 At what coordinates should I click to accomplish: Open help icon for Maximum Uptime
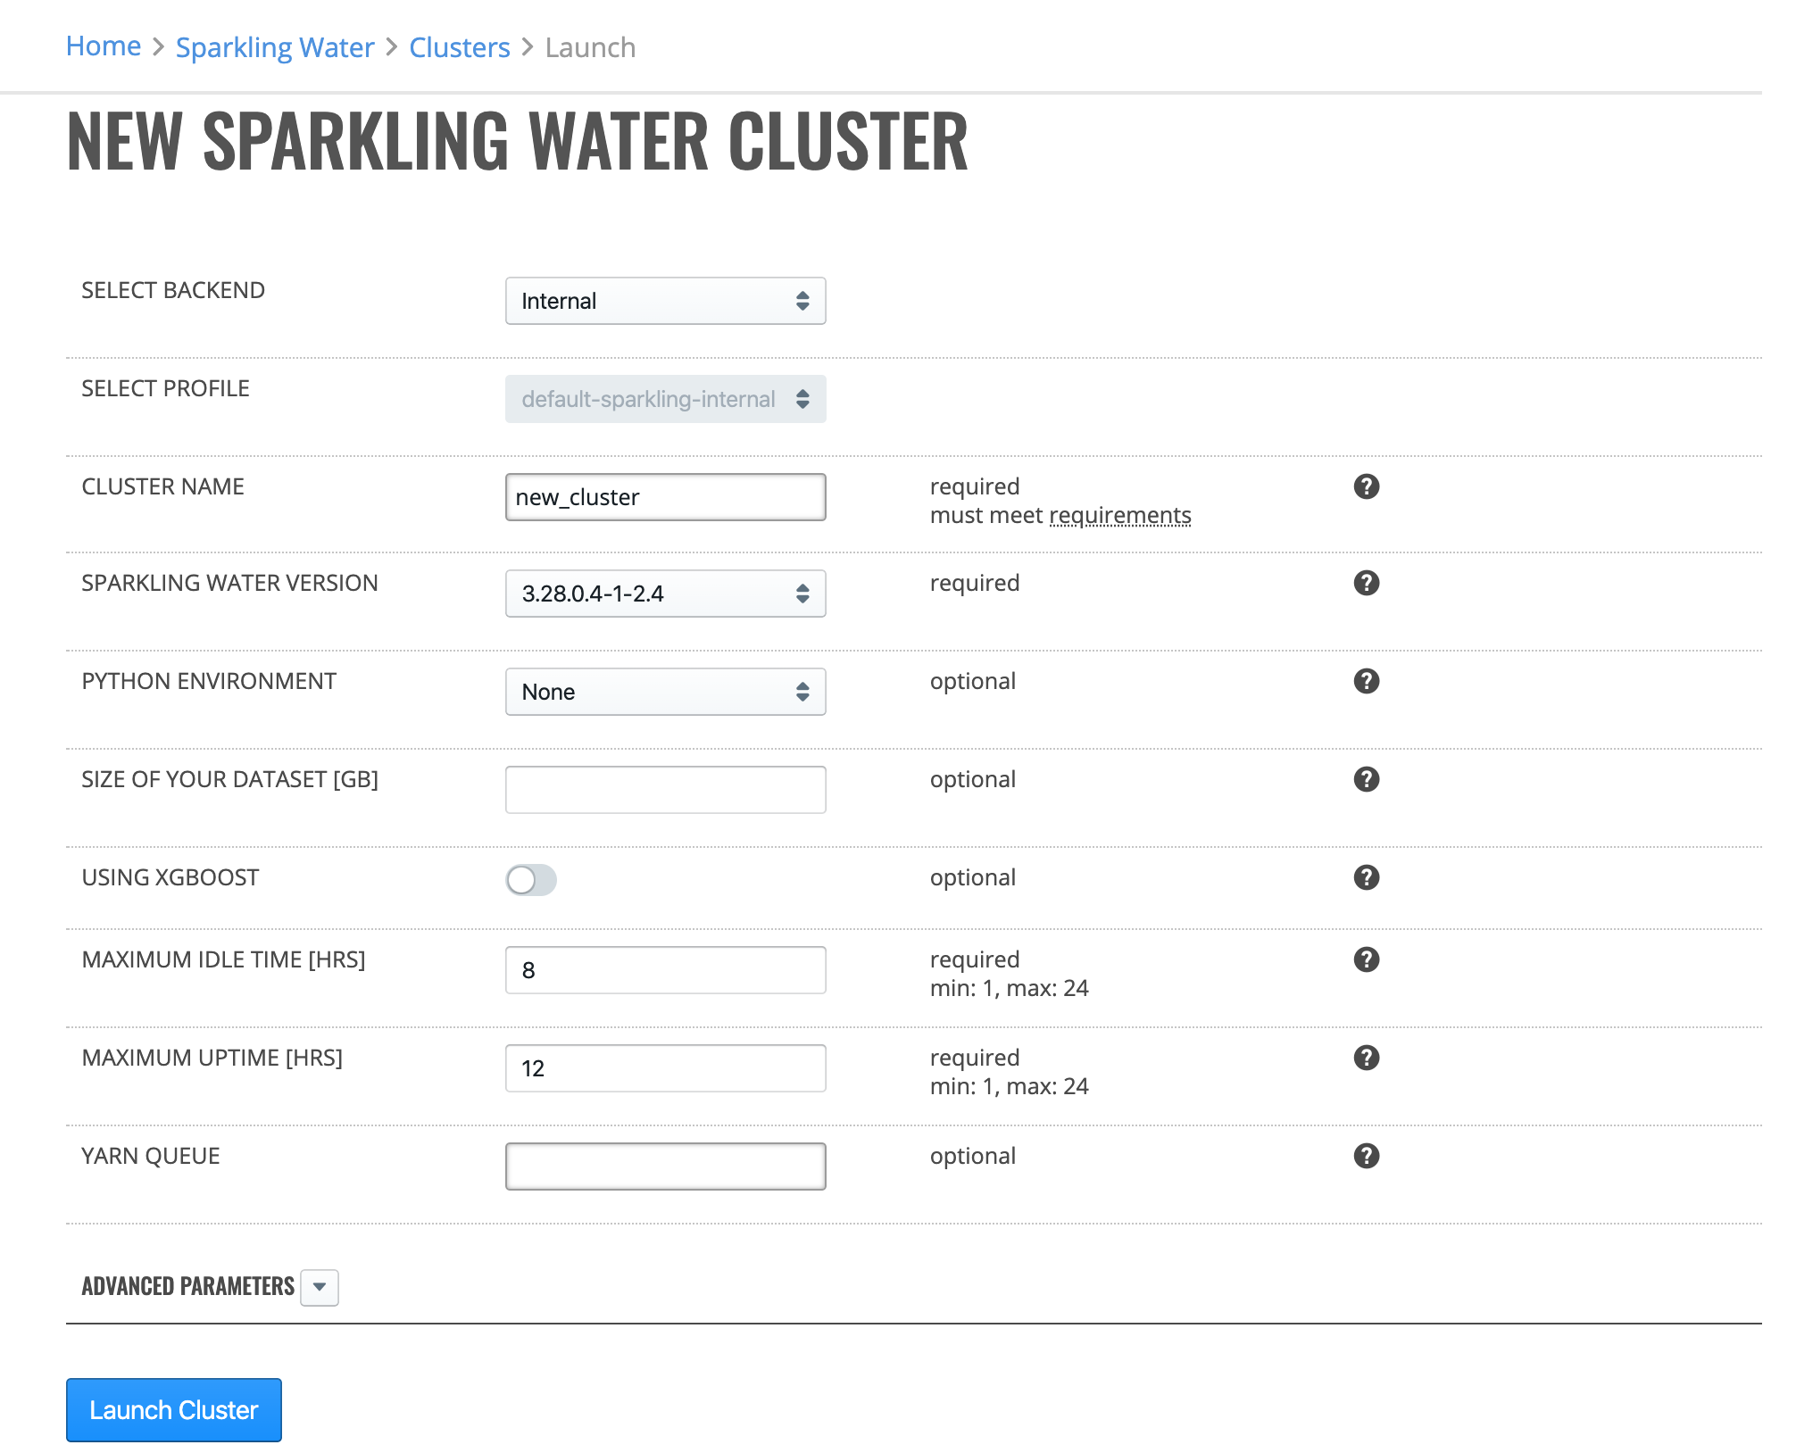tap(1366, 1058)
